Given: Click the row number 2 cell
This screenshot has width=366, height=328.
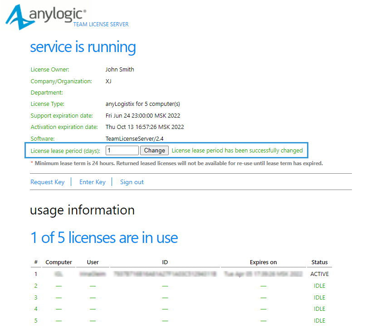Looking at the screenshot, I should (36, 286).
